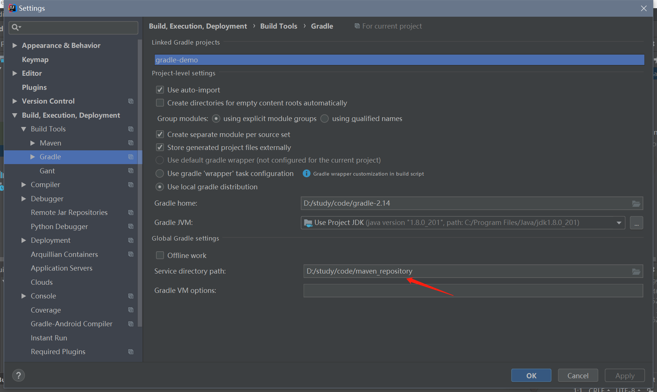
Task: Click project-level icon next to Maven
Action: pyautogui.click(x=131, y=143)
